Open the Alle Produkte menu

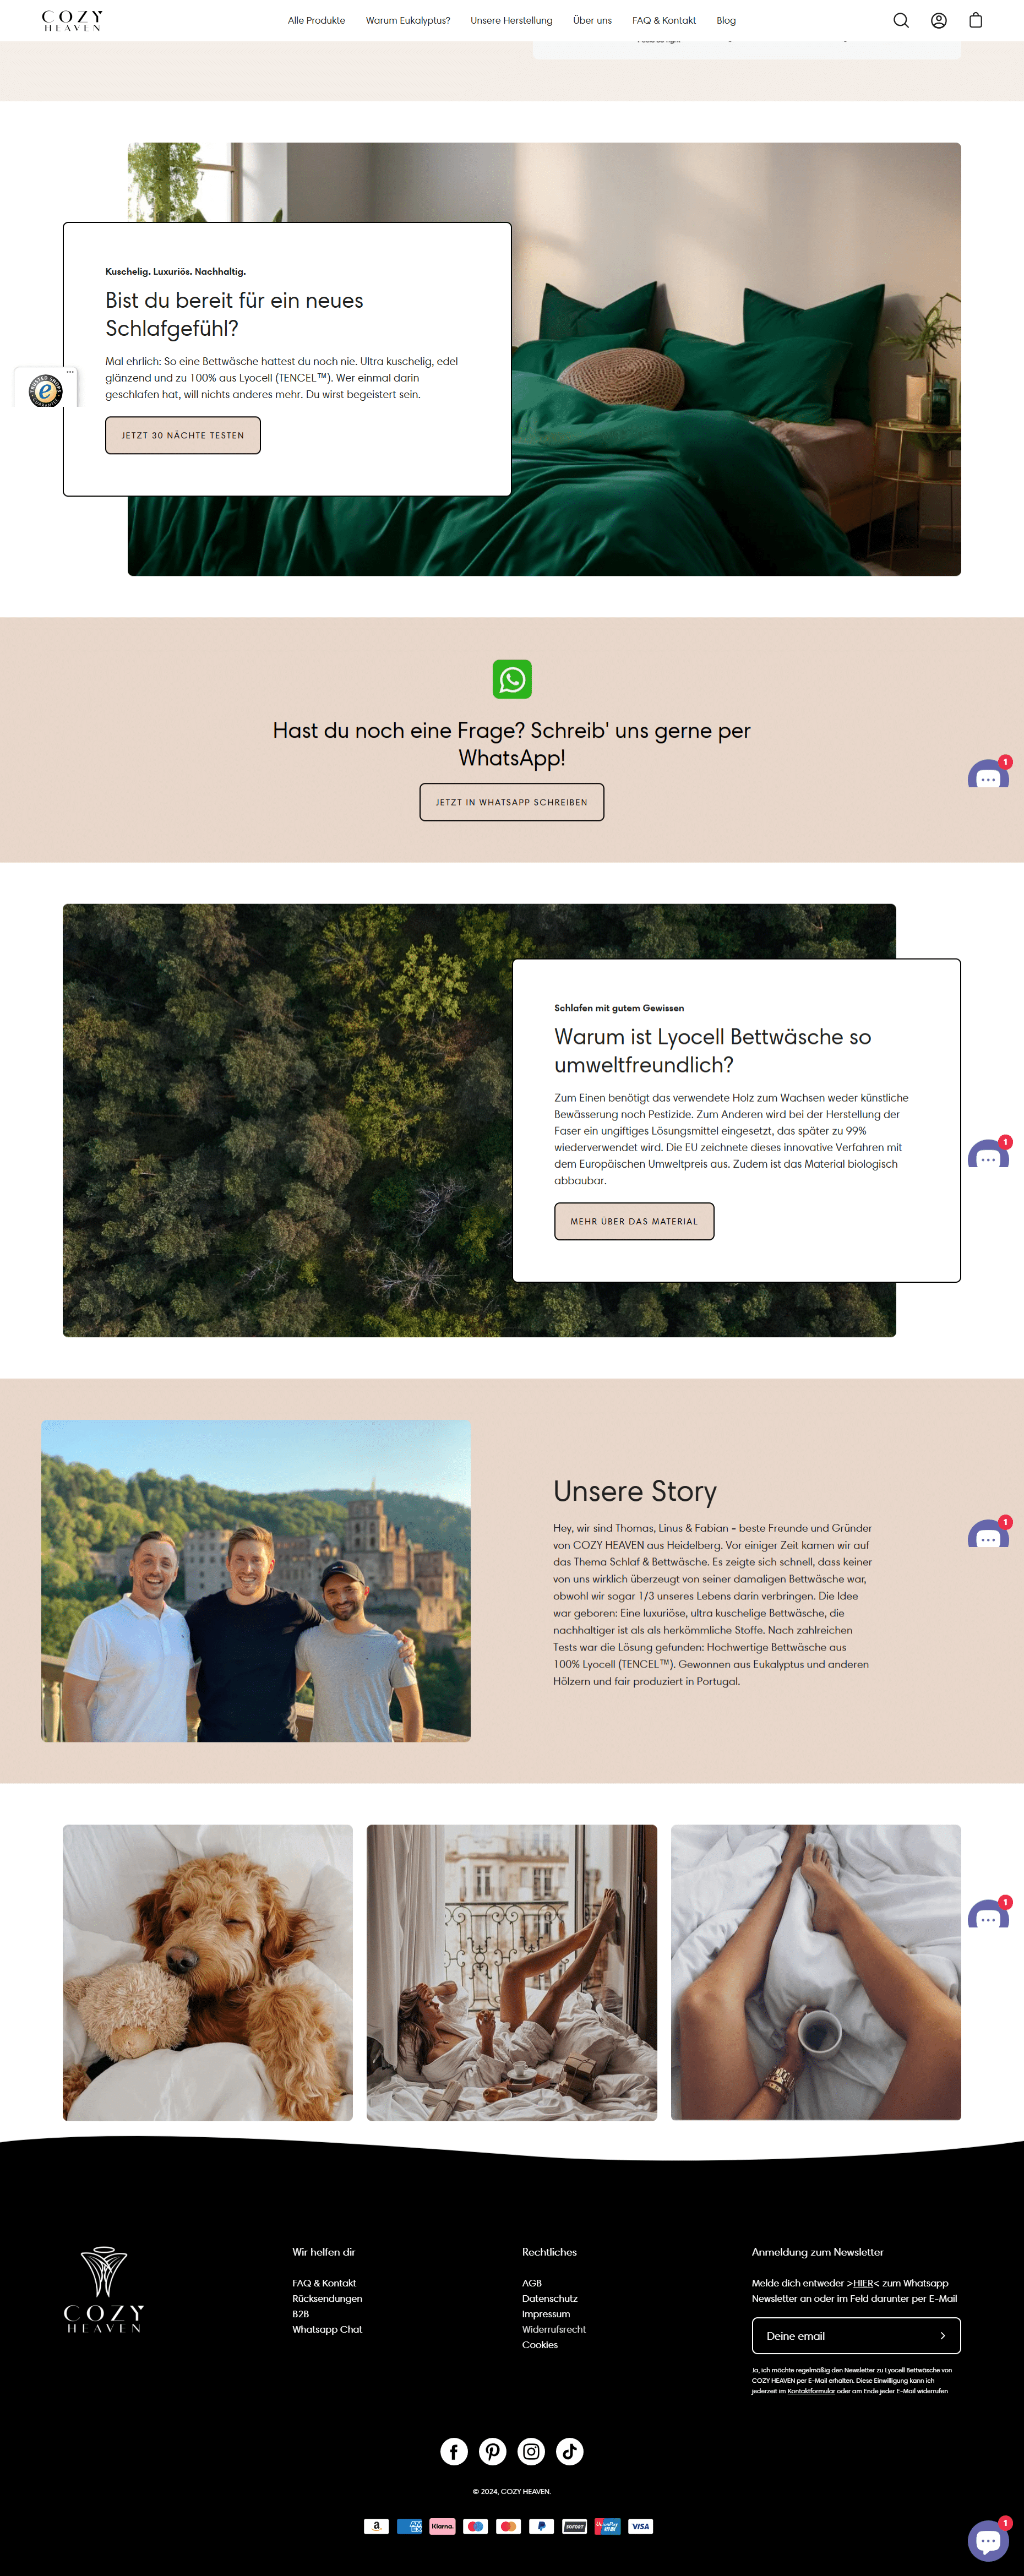pos(316,20)
